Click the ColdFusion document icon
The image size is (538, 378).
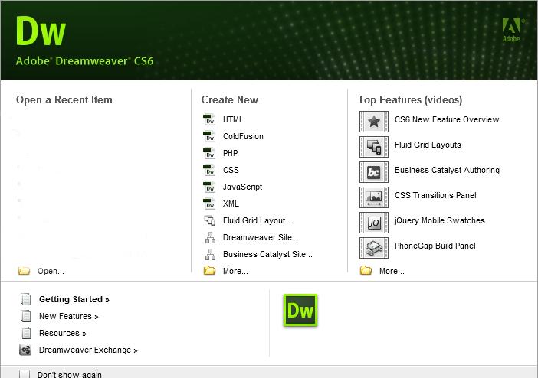point(209,136)
